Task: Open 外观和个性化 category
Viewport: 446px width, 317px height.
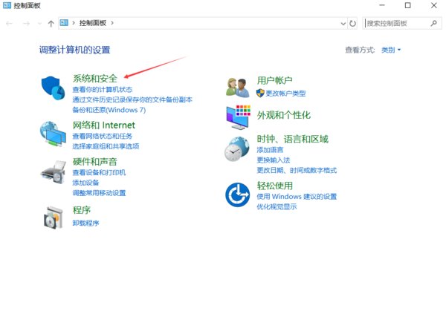Action: click(x=284, y=115)
